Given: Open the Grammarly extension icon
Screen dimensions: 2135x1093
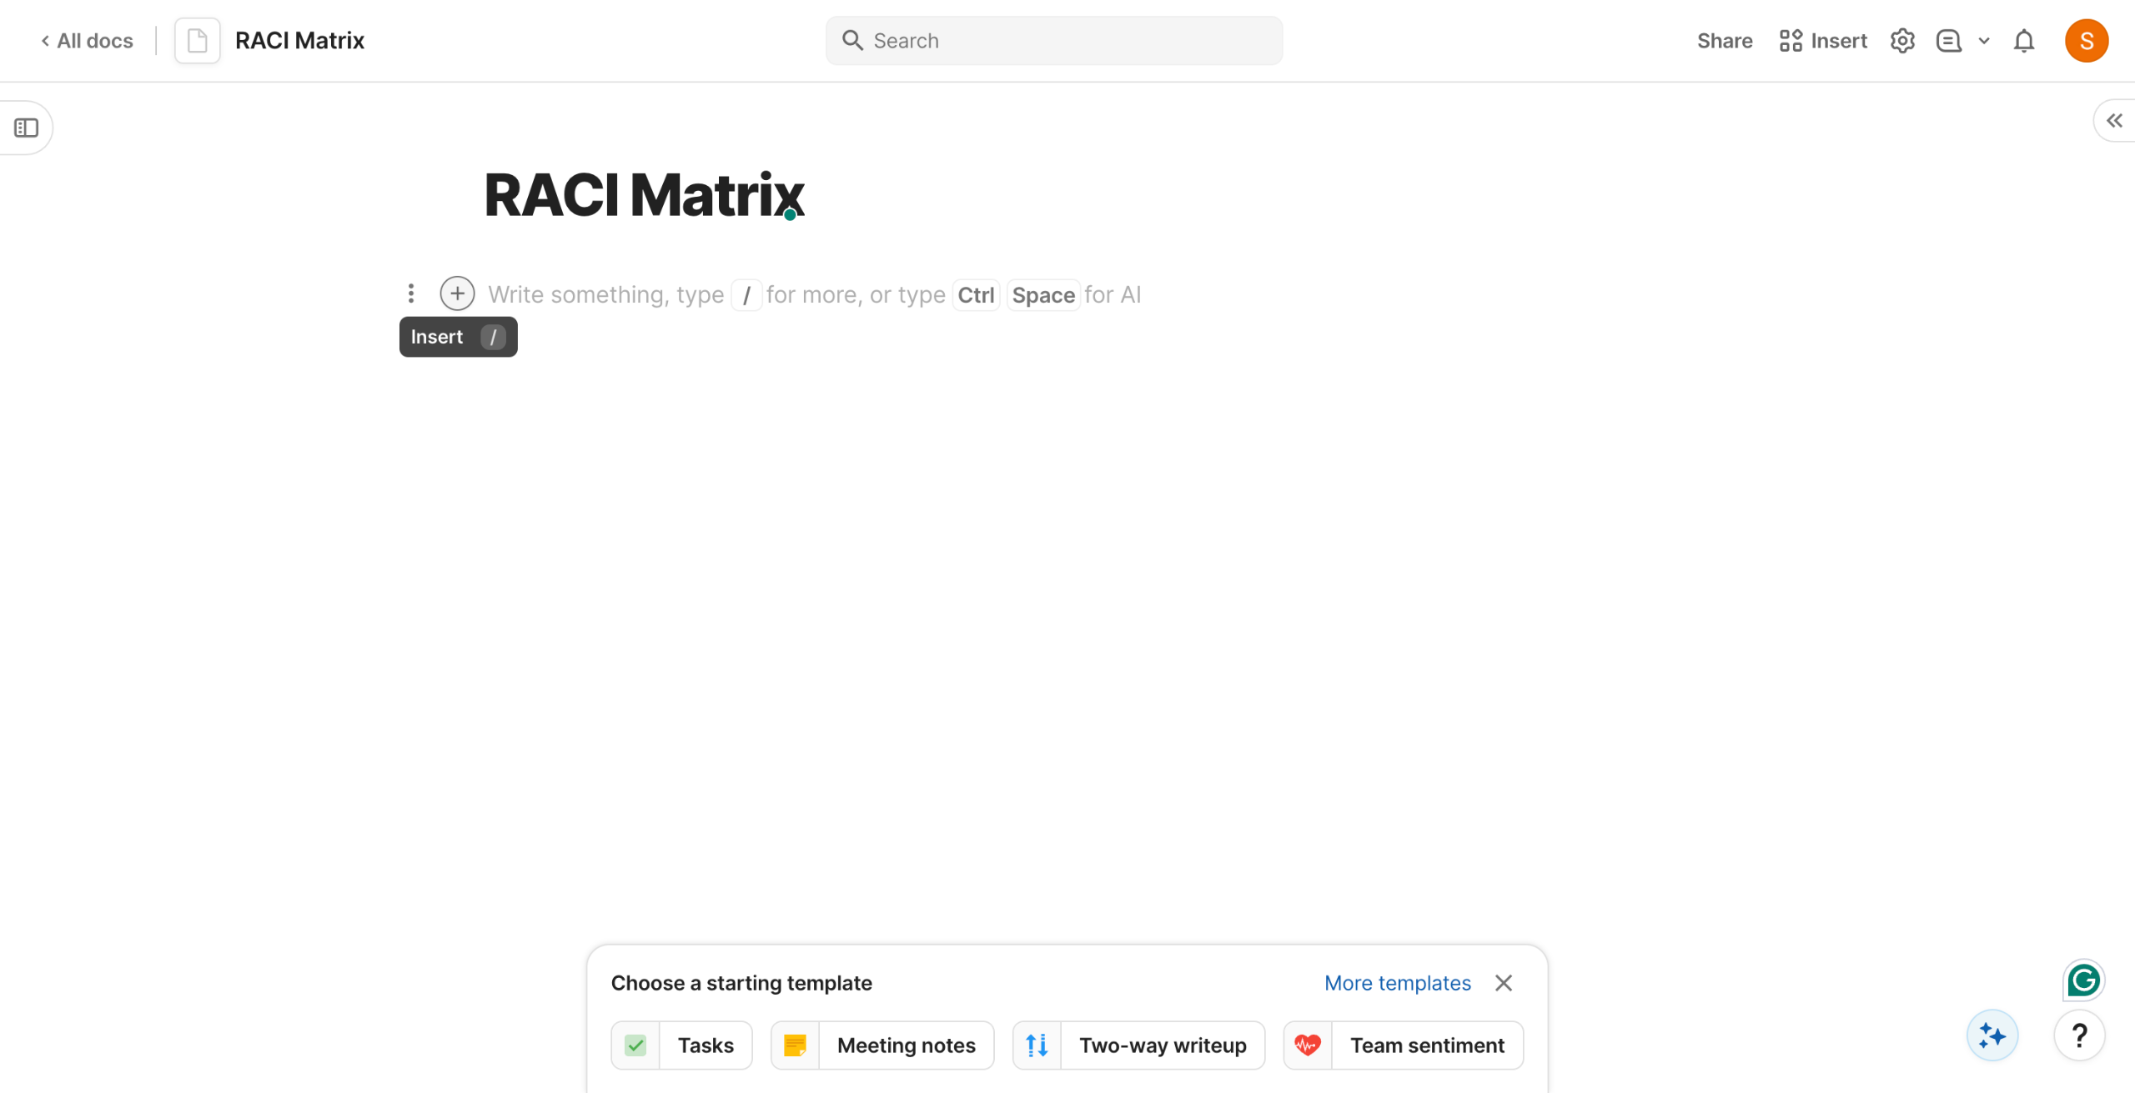Looking at the screenshot, I should 2083,980.
